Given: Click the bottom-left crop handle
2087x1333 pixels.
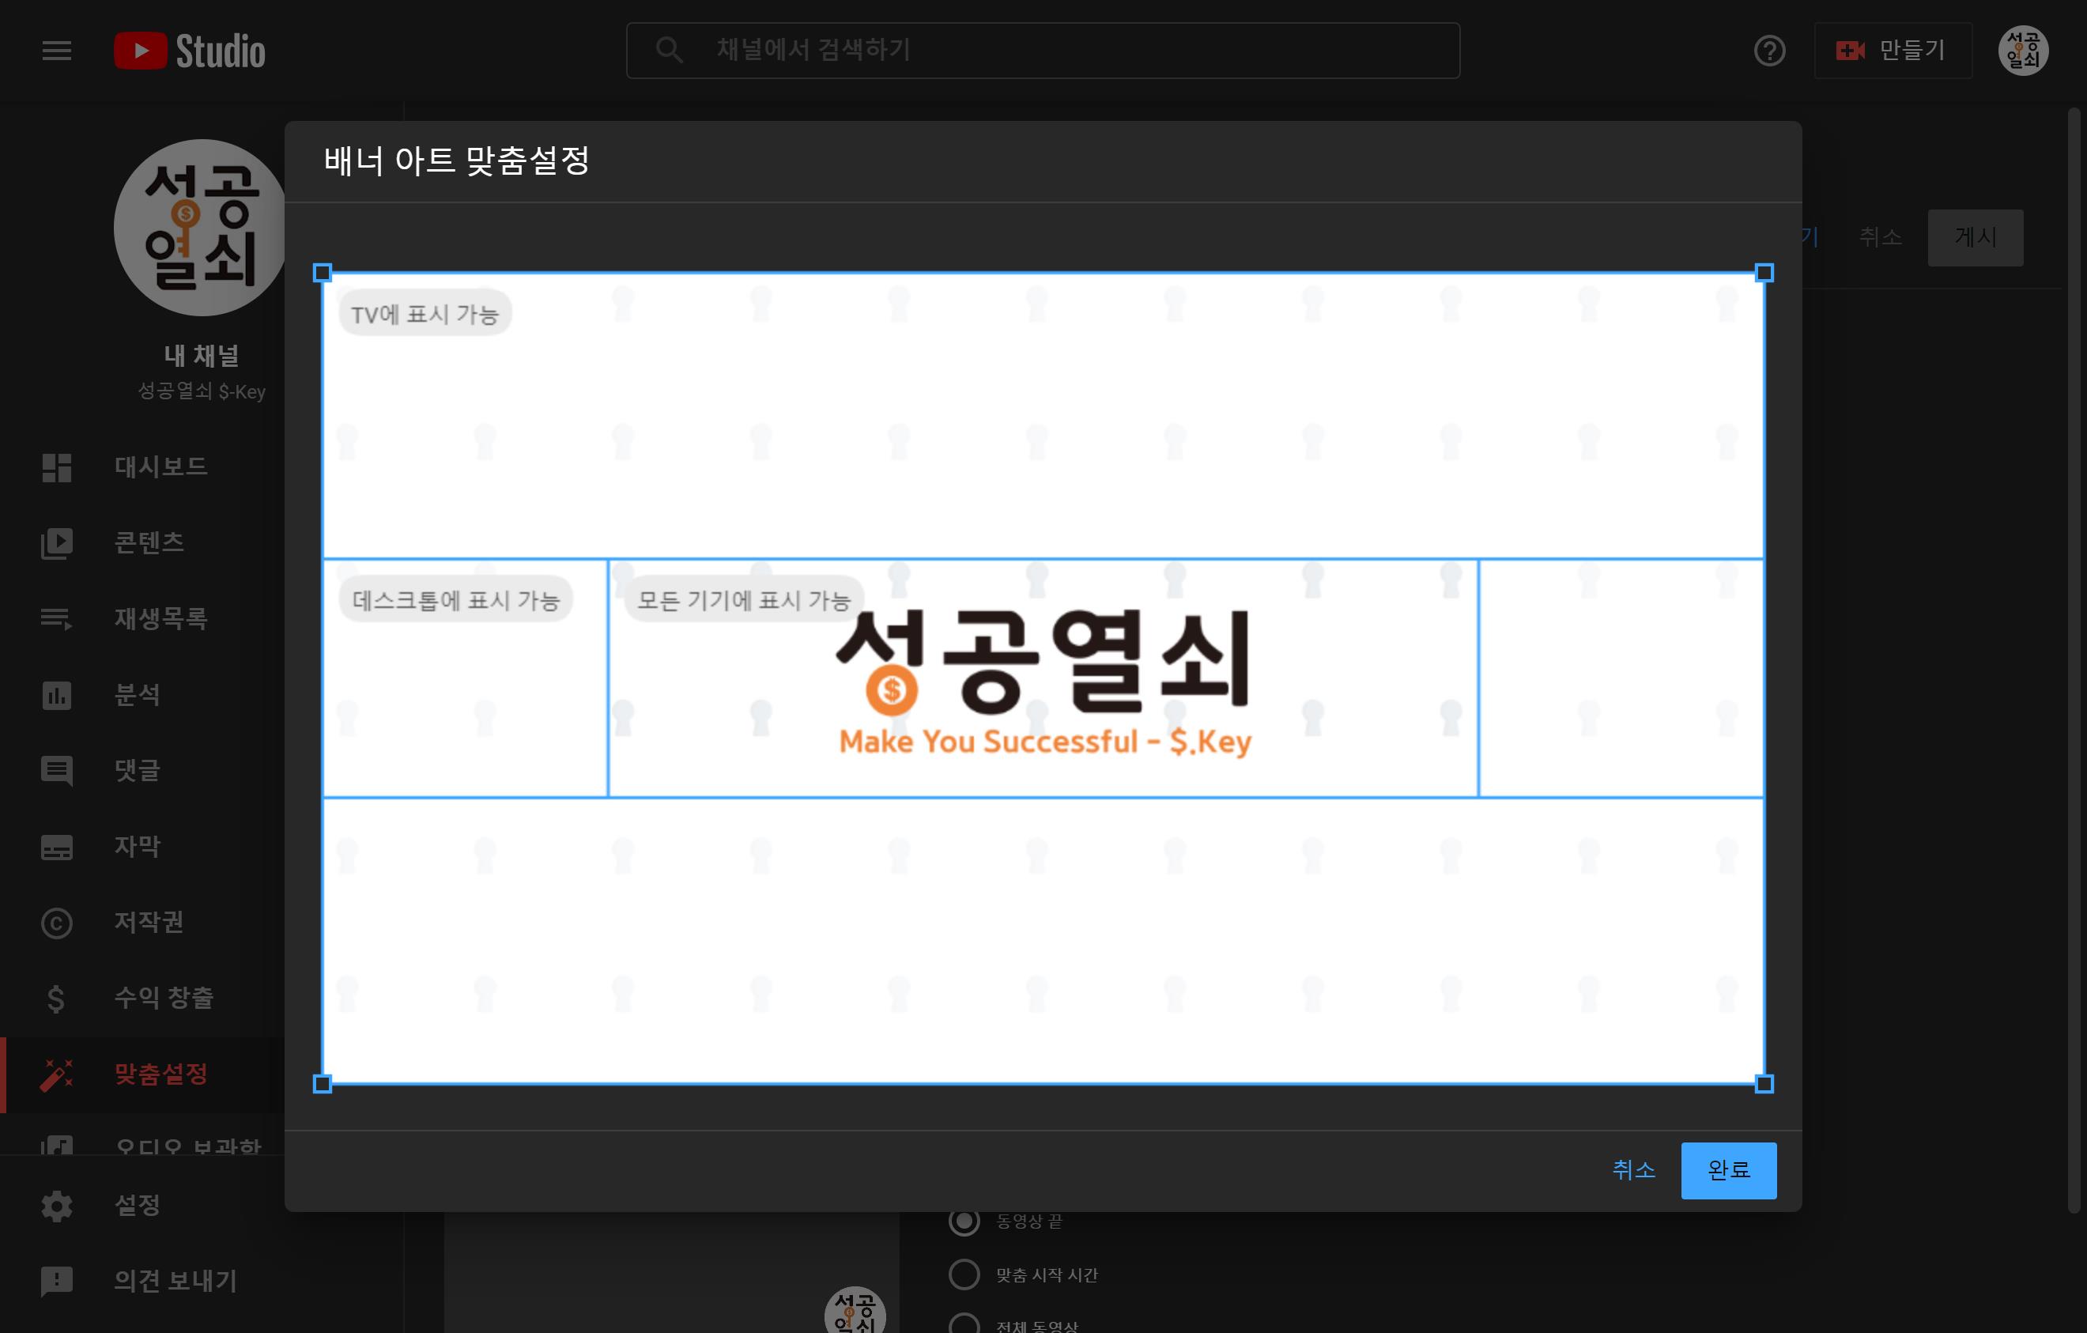Looking at the screenshot, I should (323, 1084).
